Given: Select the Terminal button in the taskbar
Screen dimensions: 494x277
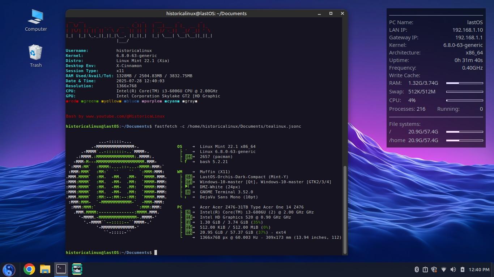Looking at the screenshot, I should pos(61,269).
